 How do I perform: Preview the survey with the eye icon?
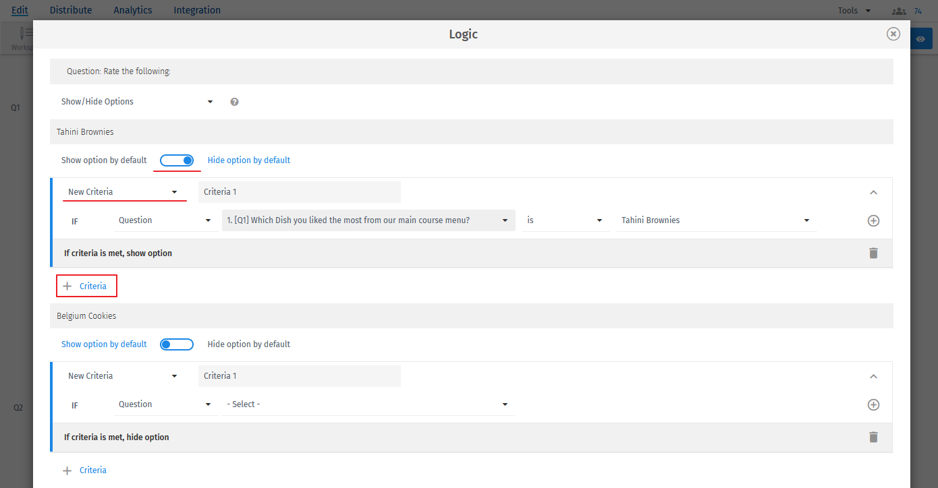tap(921, 38)
